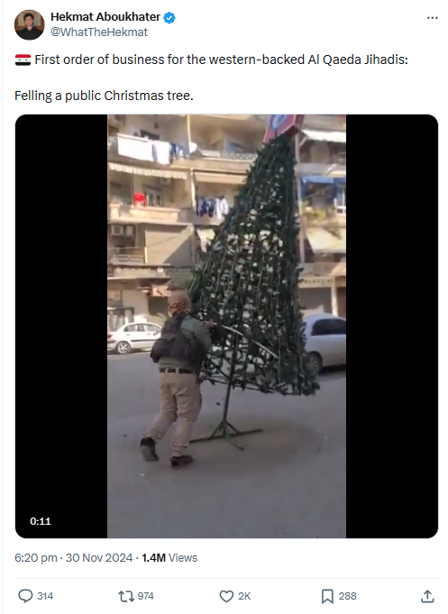Click the 288 bookmarks count
The height and width of the screenshot is (614, 448).
(347, 596)
